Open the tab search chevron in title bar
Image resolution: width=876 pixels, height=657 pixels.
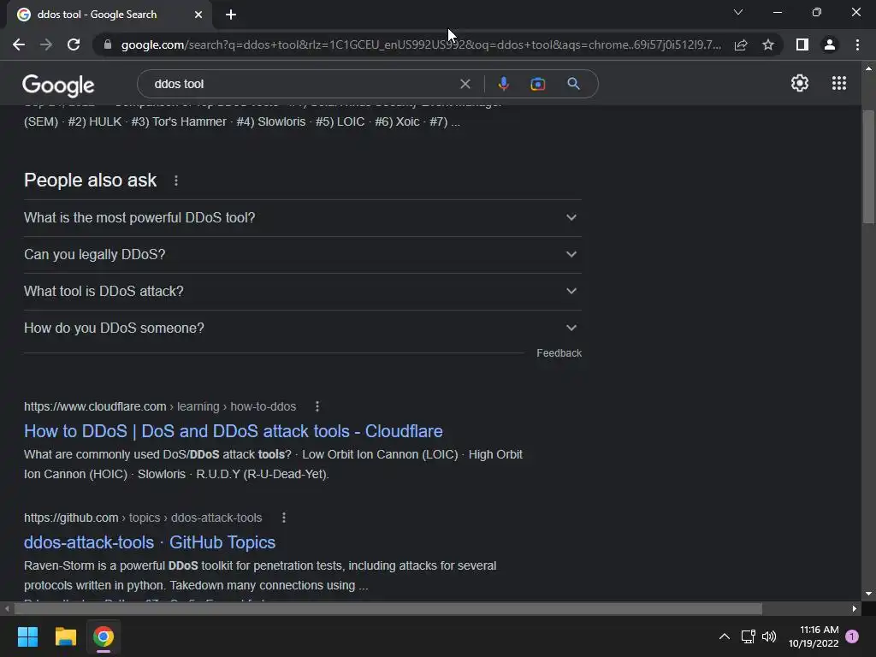(738, 12)
